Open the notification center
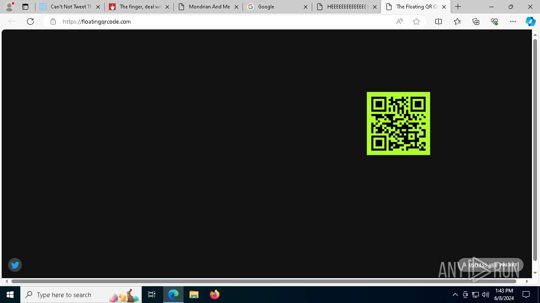The image size is (540, 303). point(526,295)
